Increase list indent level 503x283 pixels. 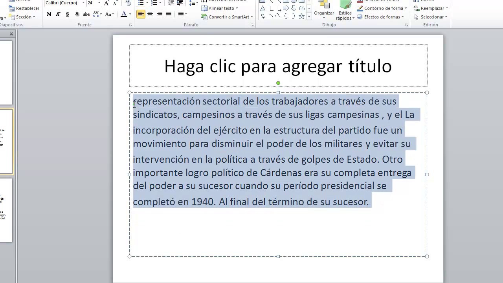tap(180, 3)
